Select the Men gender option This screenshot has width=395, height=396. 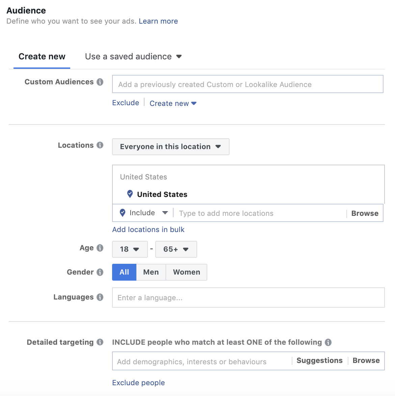(151, 272)
